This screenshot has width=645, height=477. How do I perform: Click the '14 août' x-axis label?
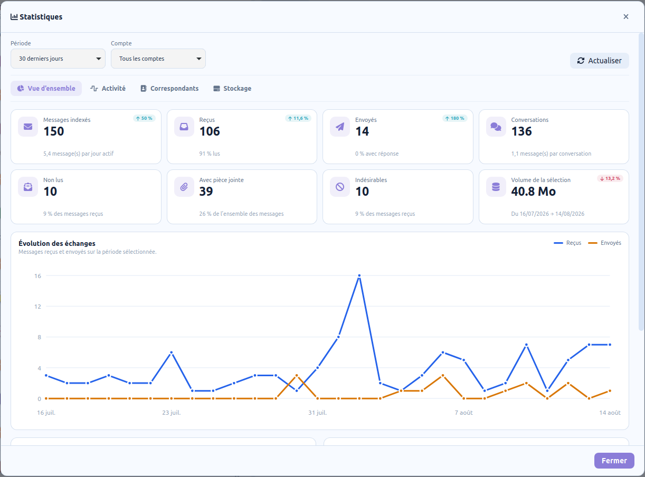(x=610, y=413)
